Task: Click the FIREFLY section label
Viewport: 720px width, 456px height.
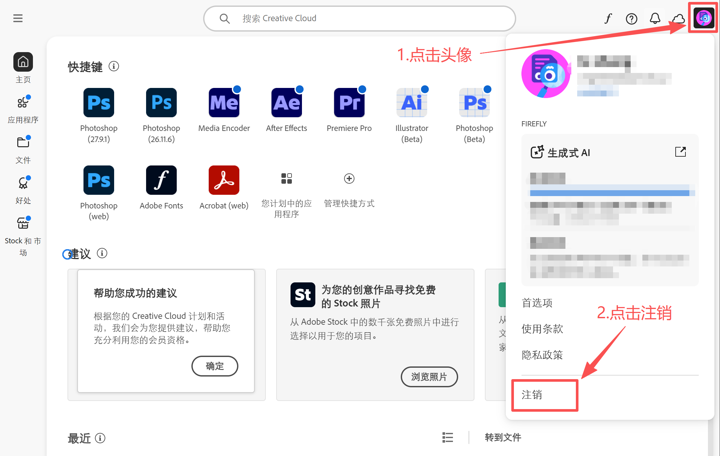Action: click(534, 124)
